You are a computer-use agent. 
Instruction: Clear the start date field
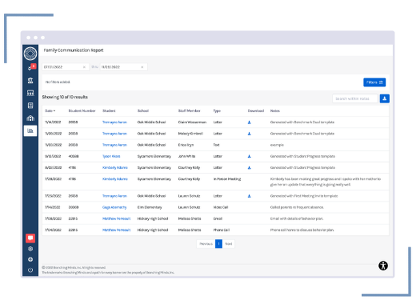[84, 67]
